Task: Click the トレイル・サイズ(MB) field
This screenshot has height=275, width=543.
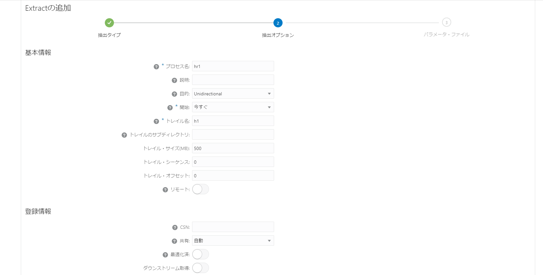Action: (x=233, y=148)
